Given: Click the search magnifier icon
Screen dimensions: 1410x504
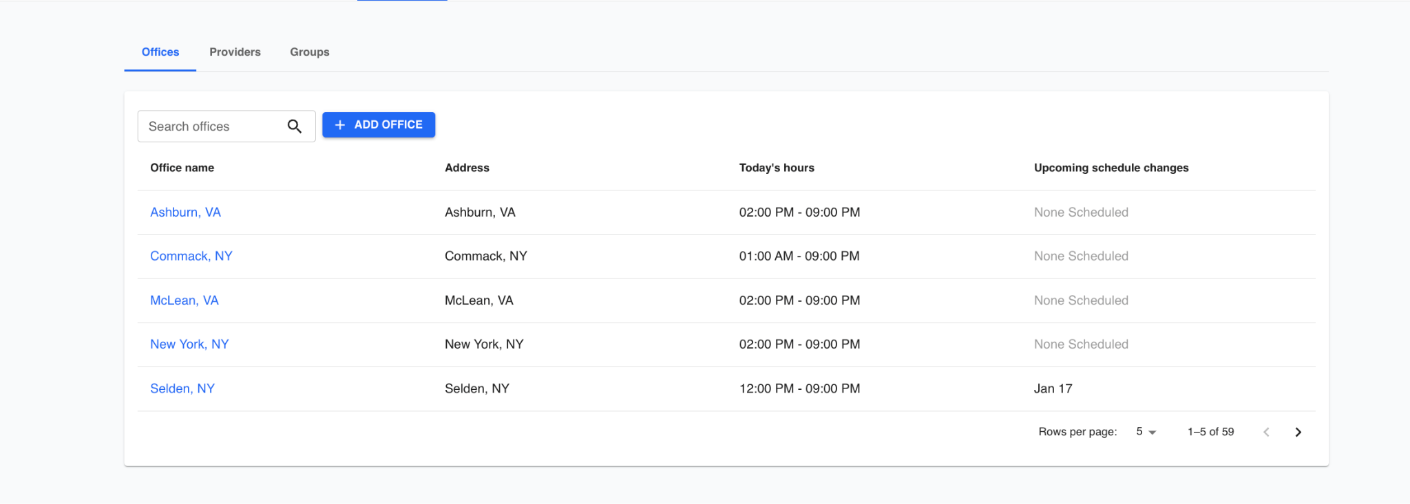Looking at the screenshot, I should [295, 127].
